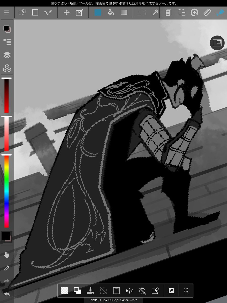Open the ruler tool

207,12
